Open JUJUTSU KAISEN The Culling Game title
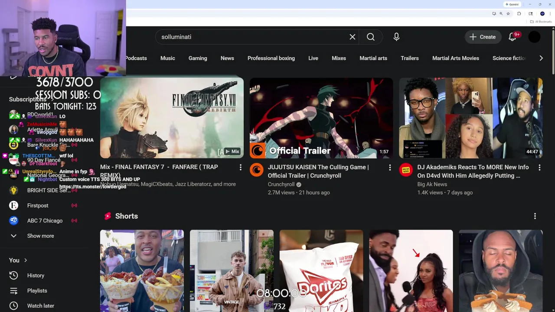The image size is (555, 312). click(318, 171)
